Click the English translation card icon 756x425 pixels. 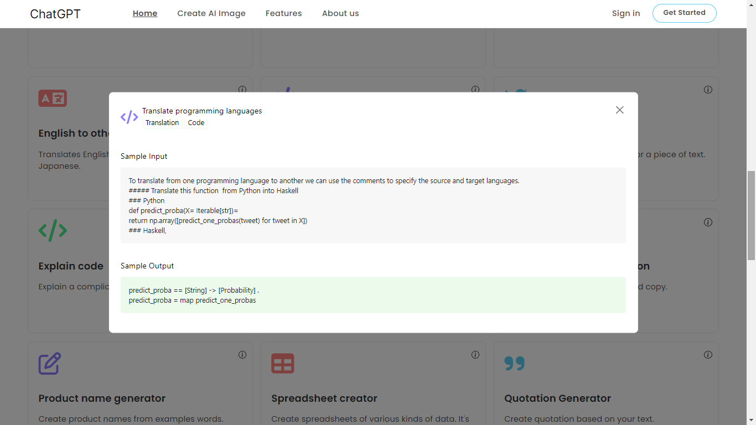pos(53,98)
